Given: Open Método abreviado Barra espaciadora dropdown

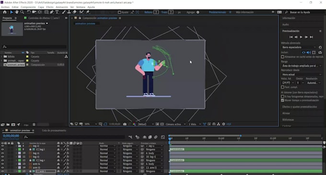Looking at the screenshot, I should pos(299,47).
